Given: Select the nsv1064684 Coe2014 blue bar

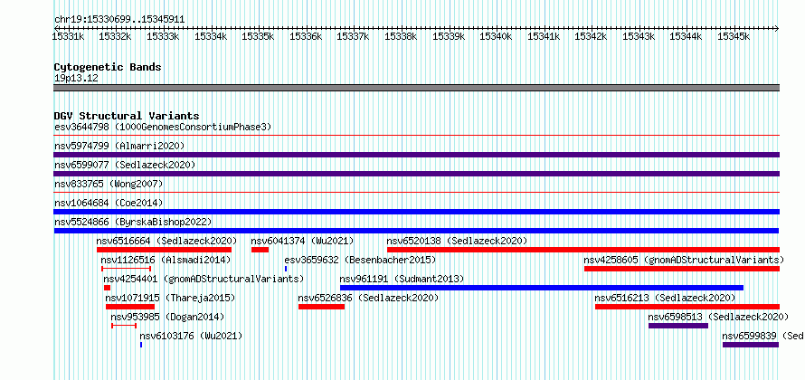Looking at the screenshot, I should pyautogui.click(x=416, y=212).
